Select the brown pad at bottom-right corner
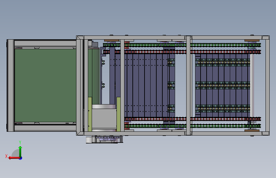The height and width of the screenshot is (178, 276). click(252, 130)
